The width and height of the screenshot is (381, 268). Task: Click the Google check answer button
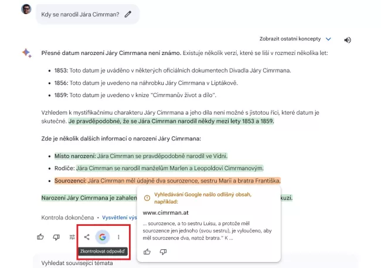pos(103,237)
